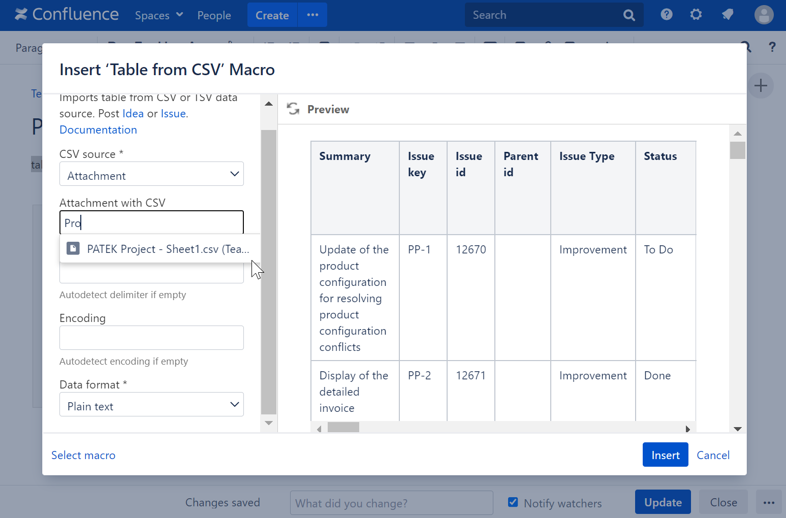
Task: Refresh the macro preview
Action: pos(293,109)
